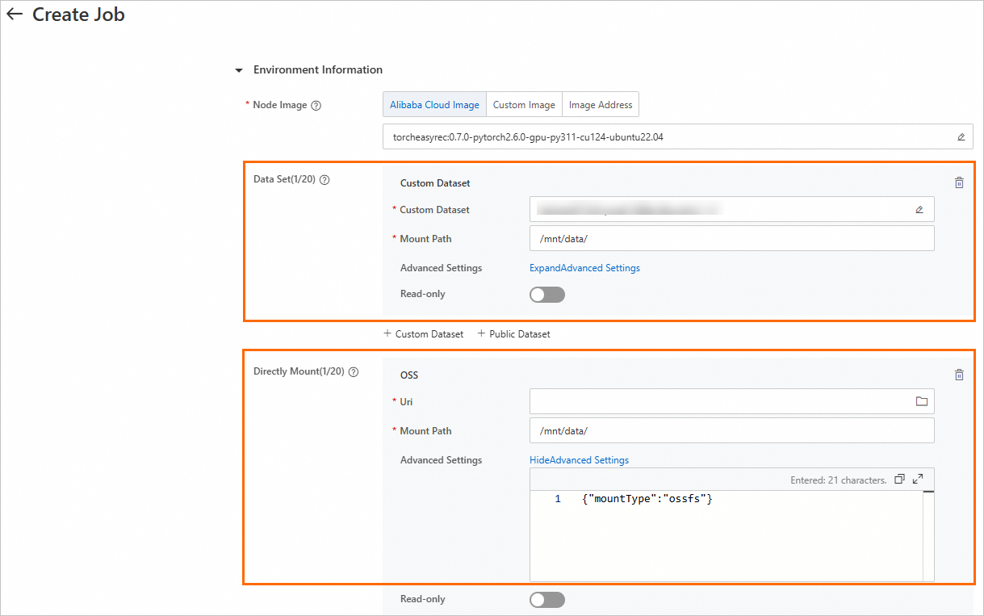
Task: Edit the torcheasyrec node image selection
Action: 961,137
